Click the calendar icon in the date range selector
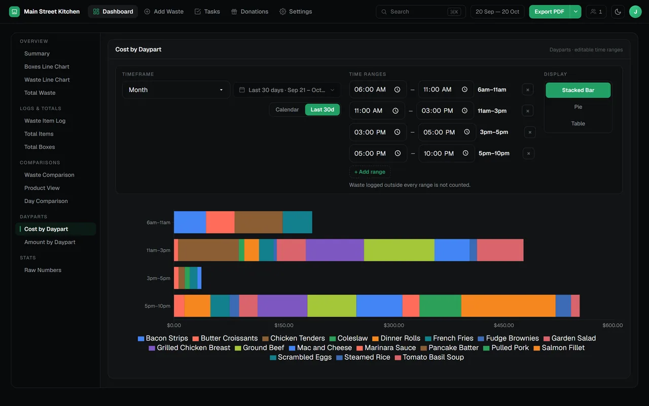Viewport: 649px width, 406px height. point(242,90)
